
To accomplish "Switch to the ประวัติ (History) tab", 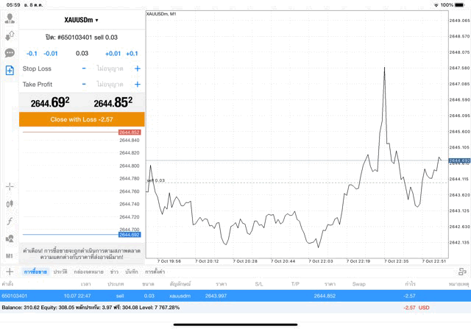I will pyautogui.click(x=60, y=272).
